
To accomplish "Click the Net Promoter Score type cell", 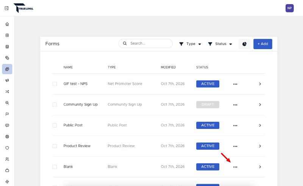I will 125,84.
